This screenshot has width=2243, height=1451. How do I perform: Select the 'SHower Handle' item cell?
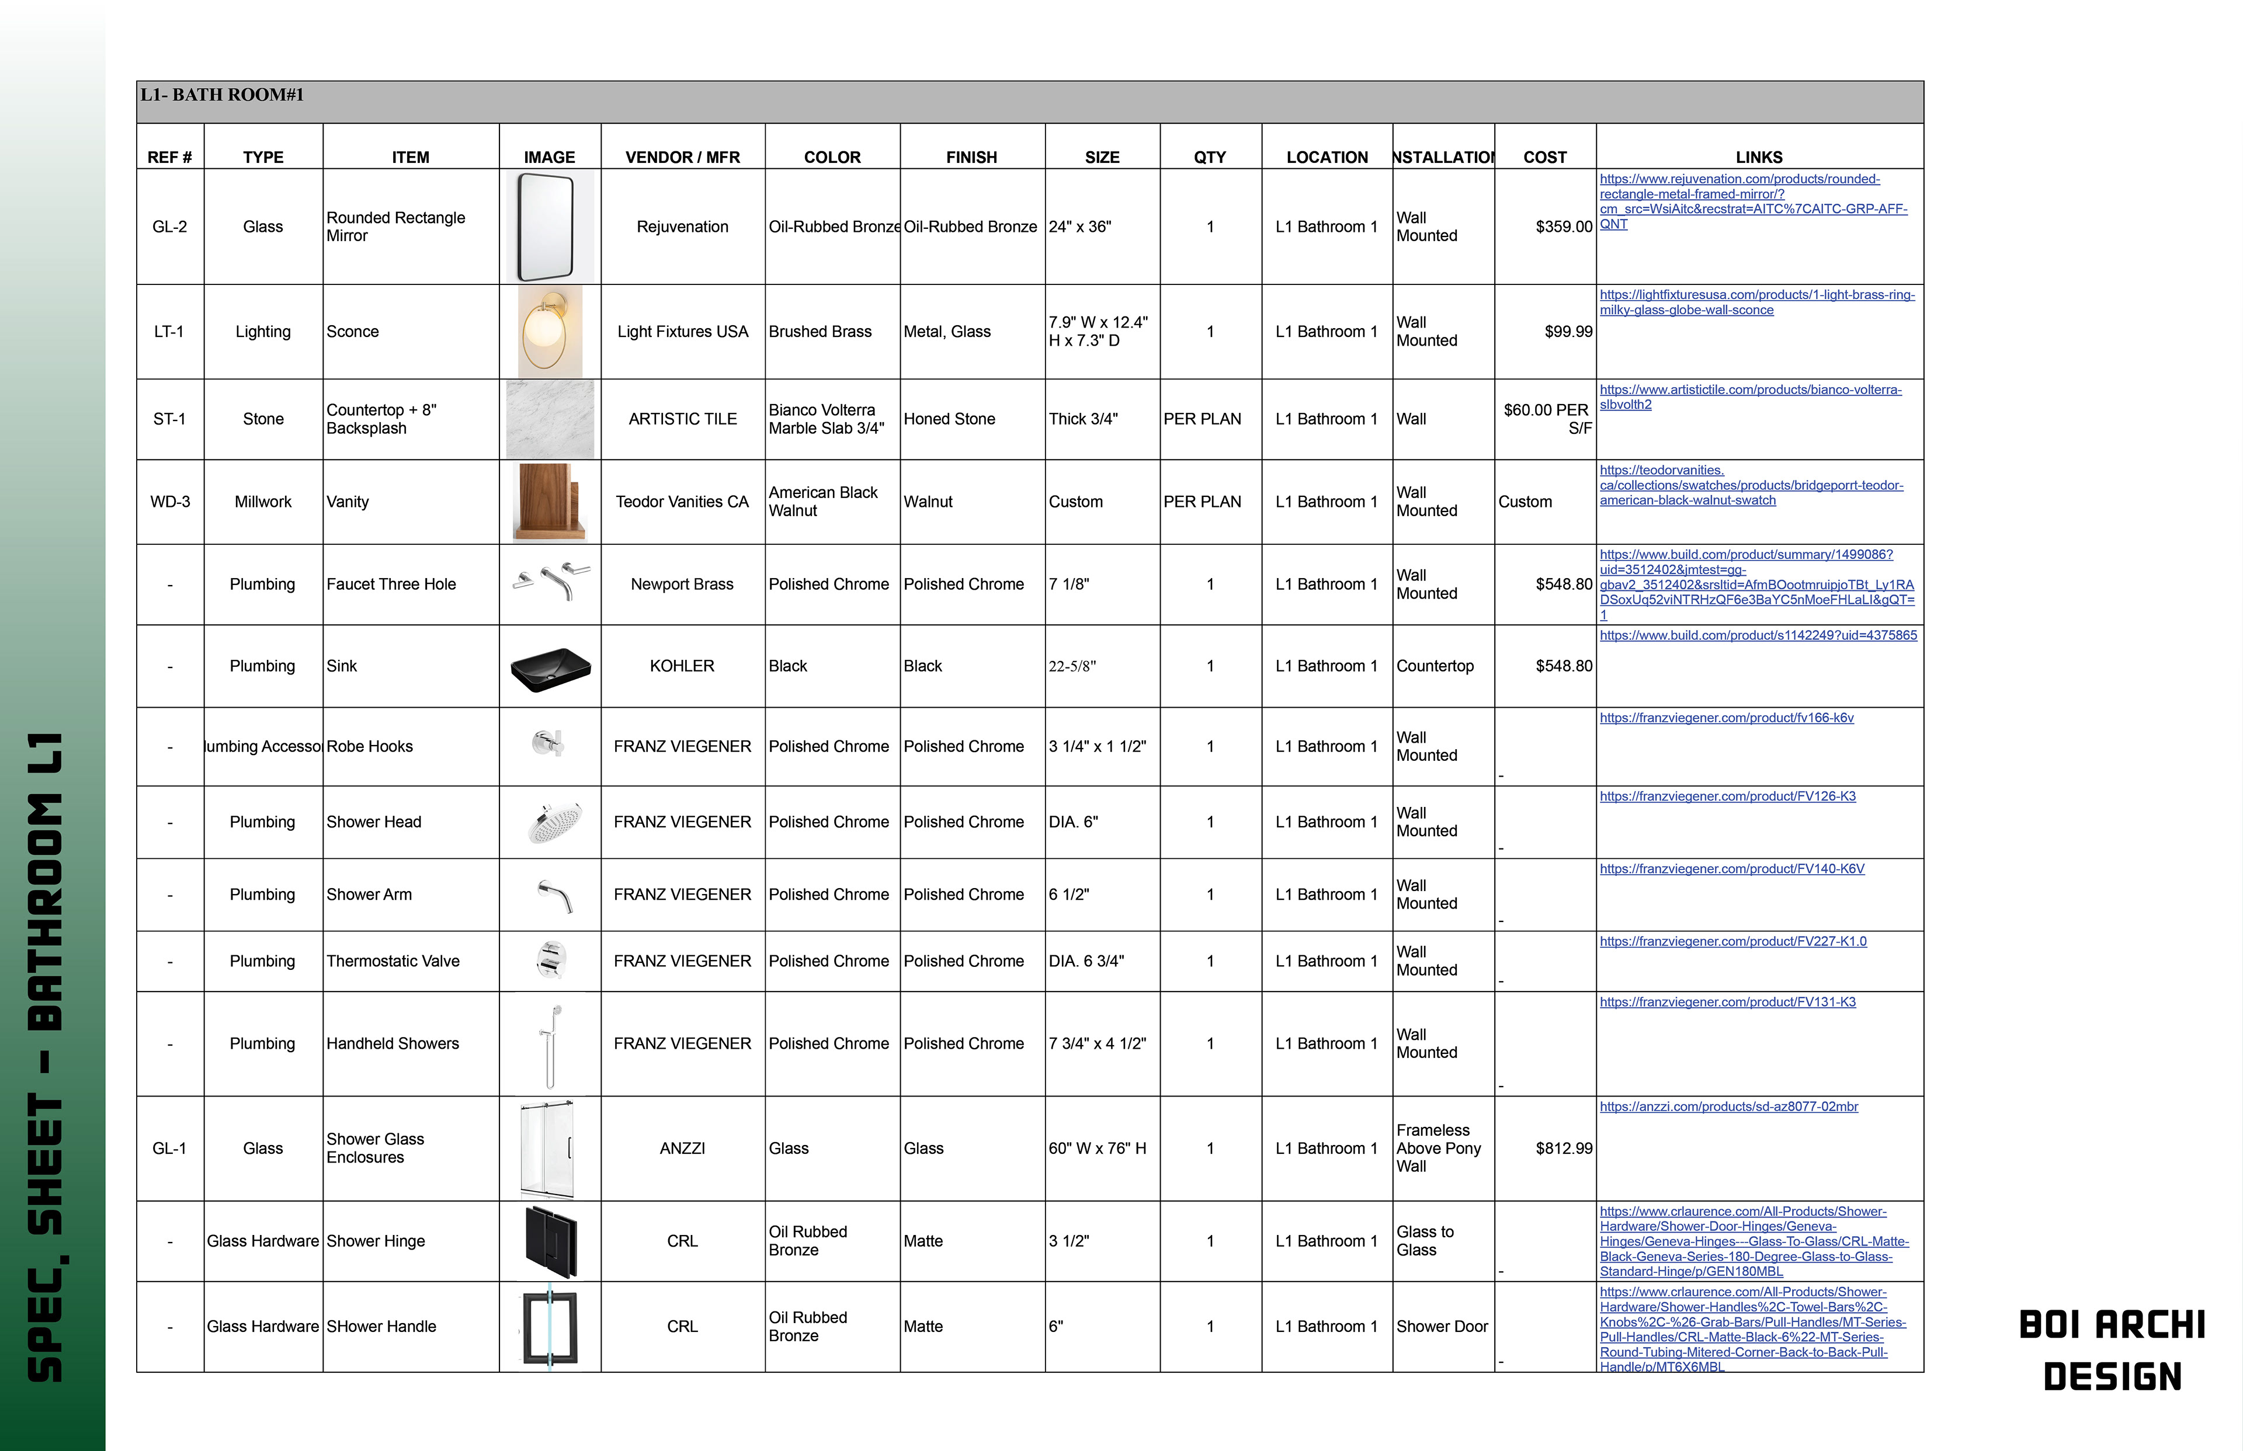[411, 1327]
